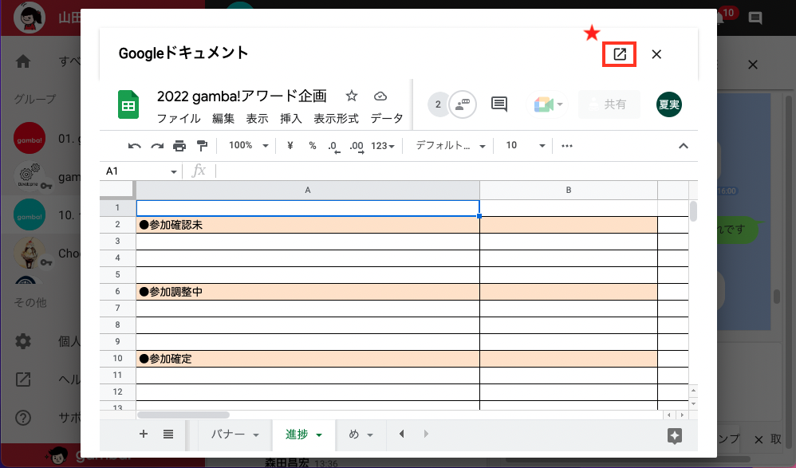Open the 100% zoom dropdown
Image resolution: width=796 pixels, height=468 pixels.
pyautogui.click(x=248, y=146)
